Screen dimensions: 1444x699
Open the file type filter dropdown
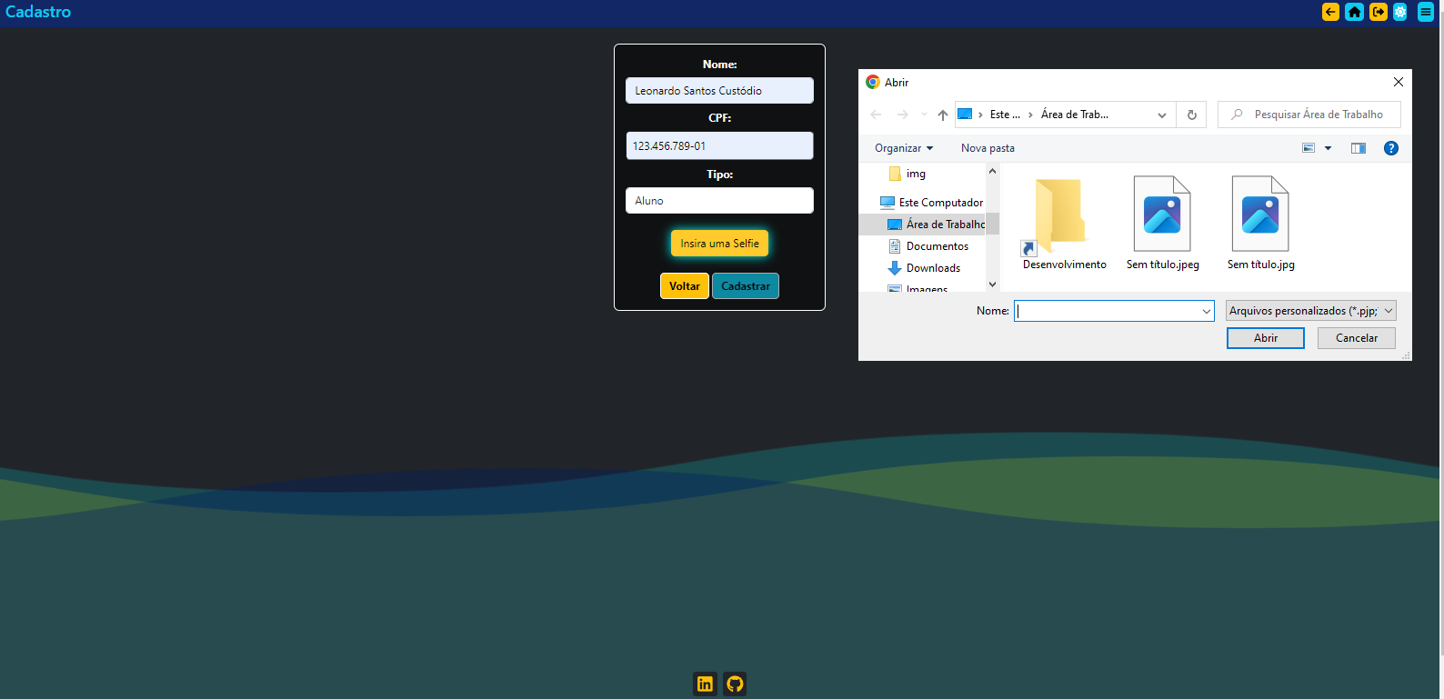(1310, 311)
